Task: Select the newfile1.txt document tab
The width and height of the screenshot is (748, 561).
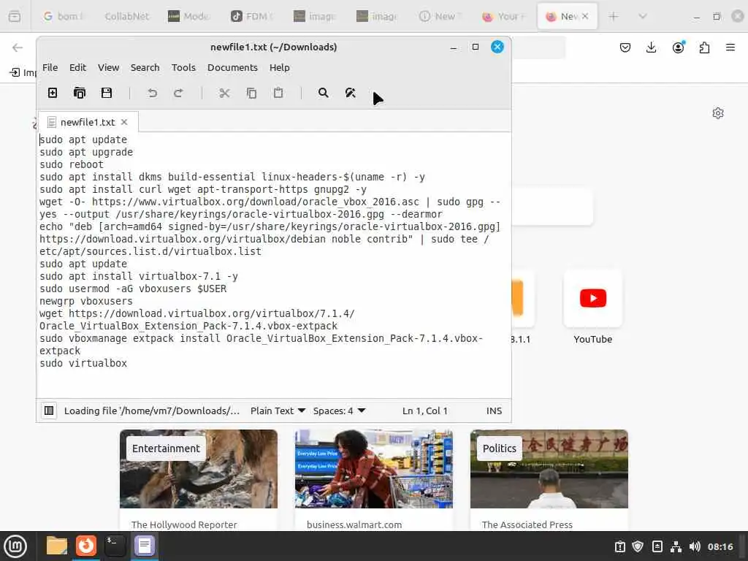Action: 88,122
